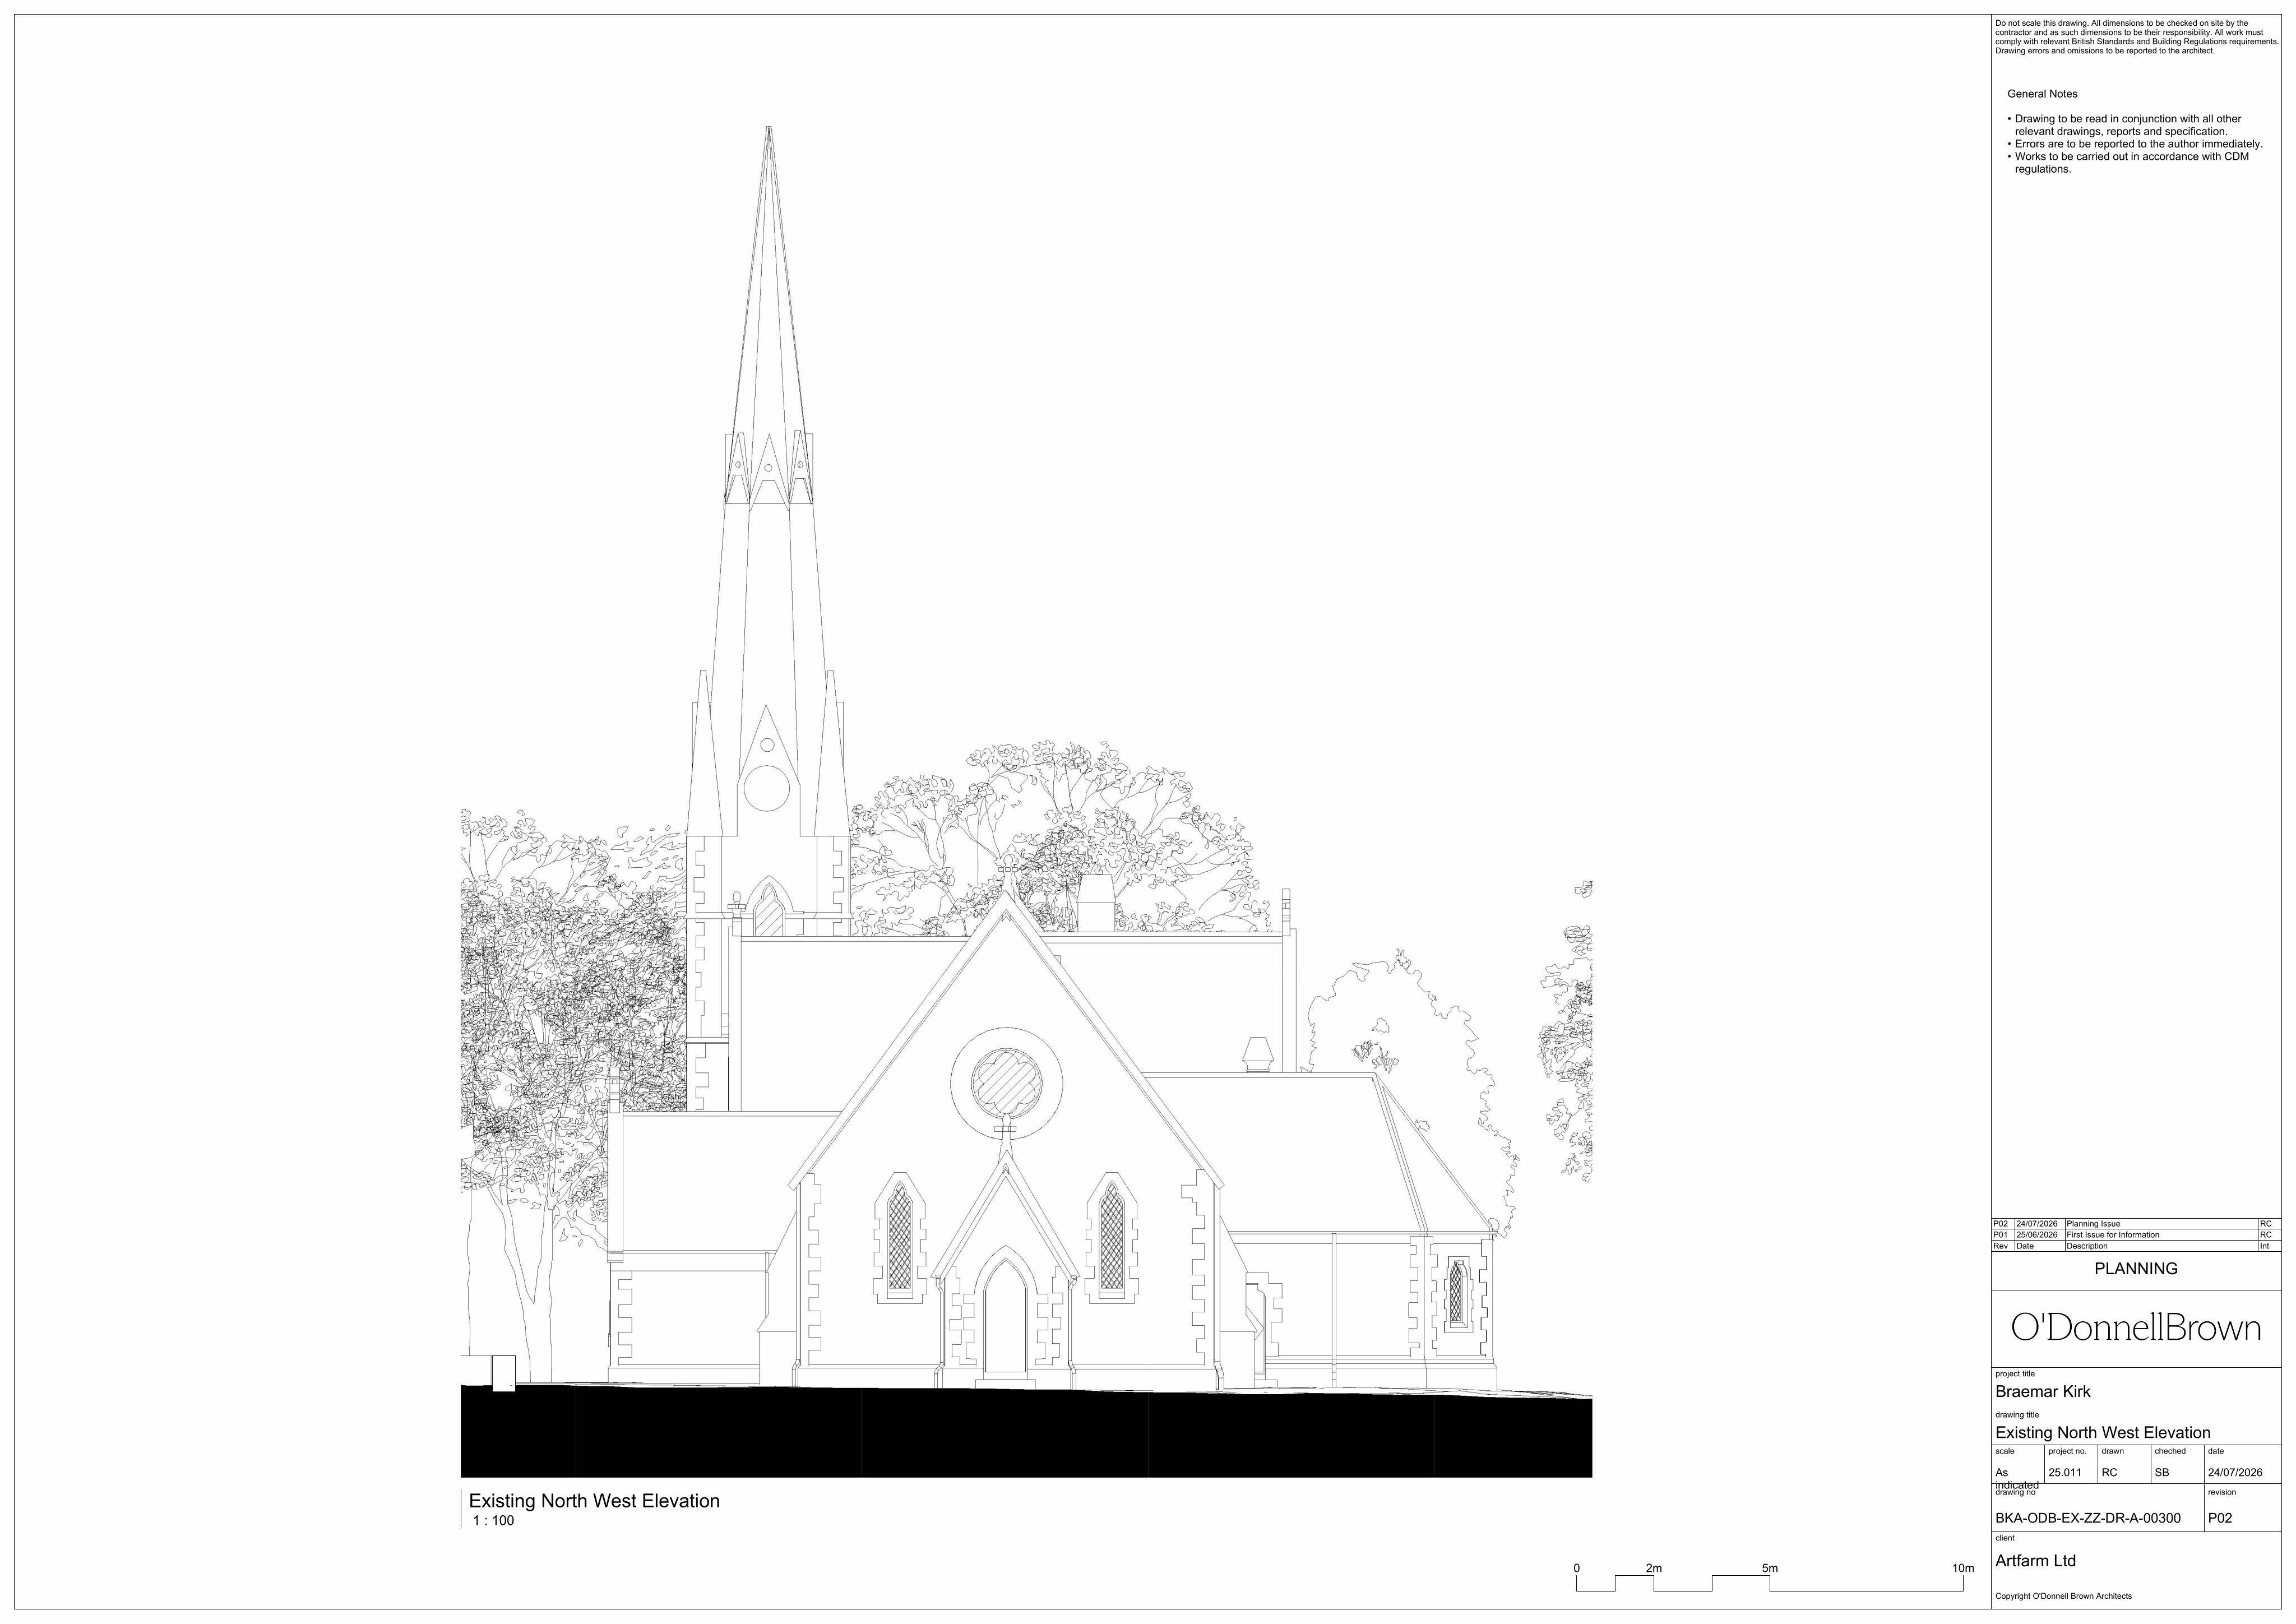The height and width of the screenshot is (1624, 2296).
Task: Click the round rose window on gable
Action: [x=1006, y=1083]
